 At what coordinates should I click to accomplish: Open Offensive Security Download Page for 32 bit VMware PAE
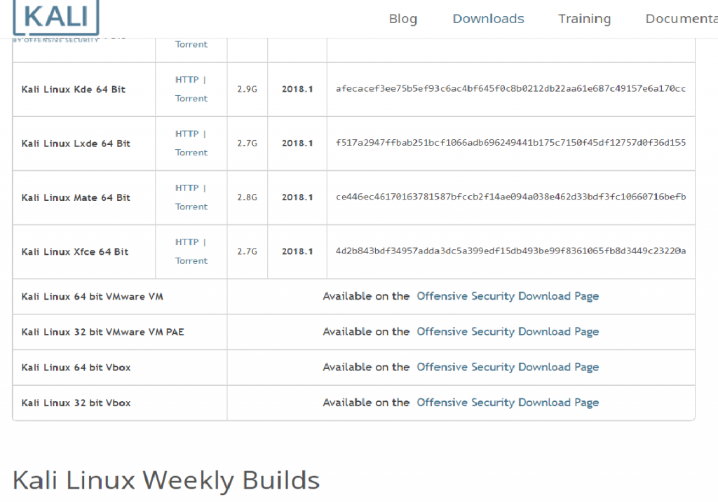tap(508, 332)
